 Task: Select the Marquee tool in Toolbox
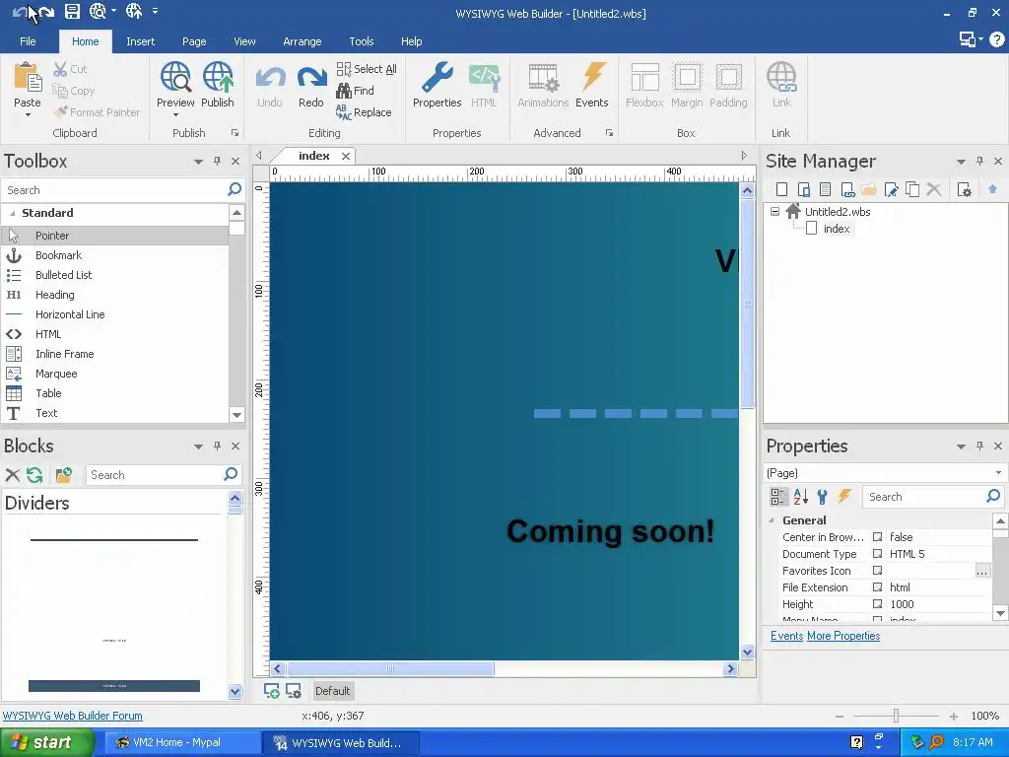click(115, 374)
